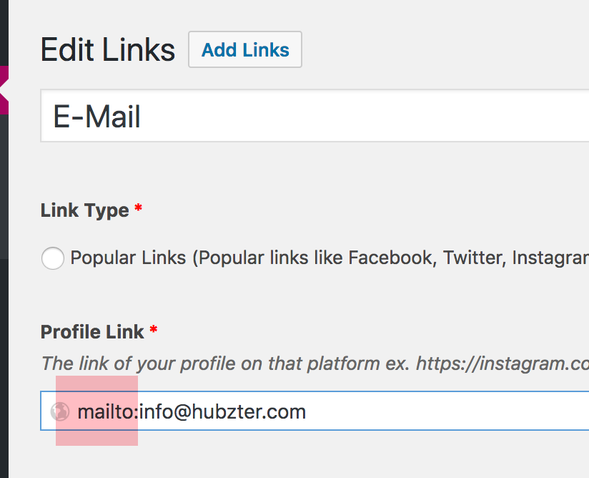Click the Profile Link field label
Screen dimensions: 589x478
pyautogui.click(x=92, y=332)
